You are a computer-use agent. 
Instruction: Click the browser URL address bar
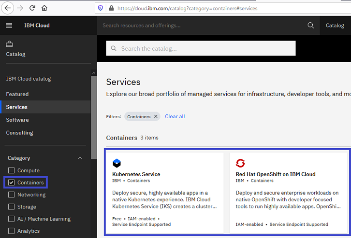pyautogui.click(x=223, y=8)
